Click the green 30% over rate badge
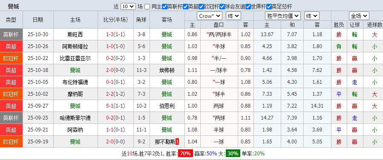Screen dimensions: 383x160 [x=233, y=154]
